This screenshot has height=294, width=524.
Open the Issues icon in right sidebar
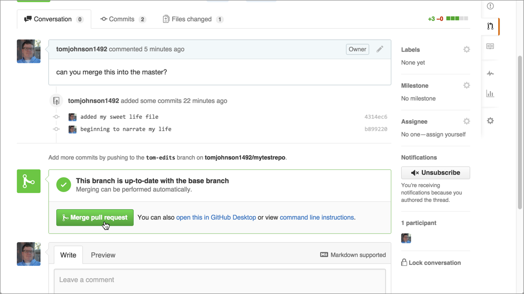[490, 6]
